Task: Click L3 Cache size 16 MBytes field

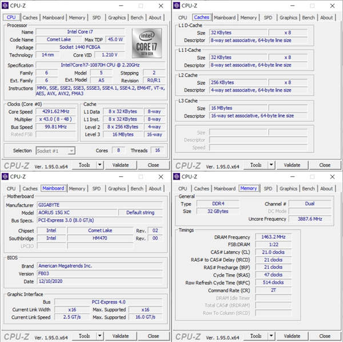Action: (238, 108)
